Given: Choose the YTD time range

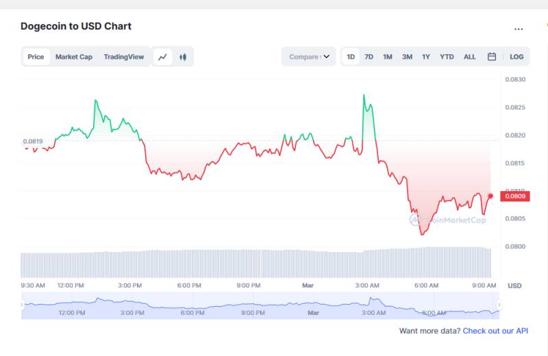Looking at the screenshot, I should [x=447, y=57].
